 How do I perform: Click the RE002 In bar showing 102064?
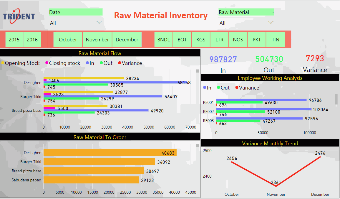pos(263,109)
